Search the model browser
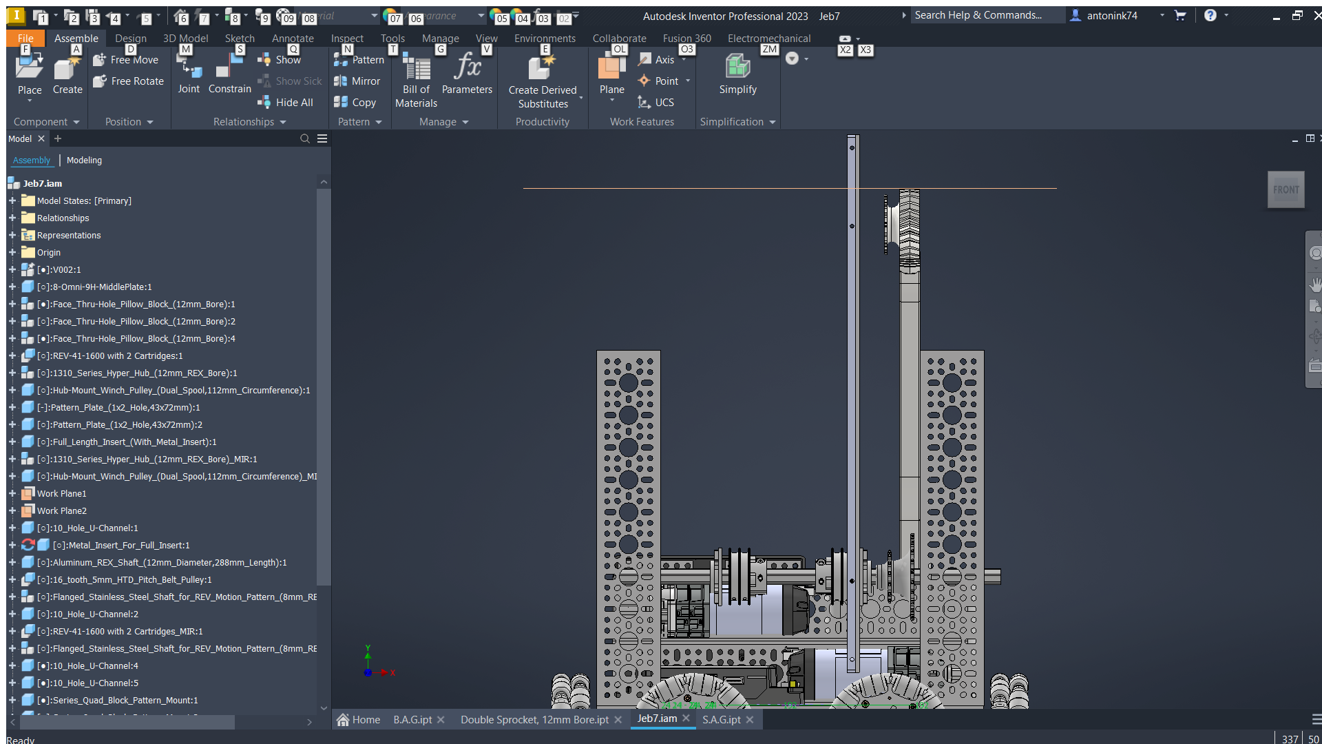 click(305, 139)
